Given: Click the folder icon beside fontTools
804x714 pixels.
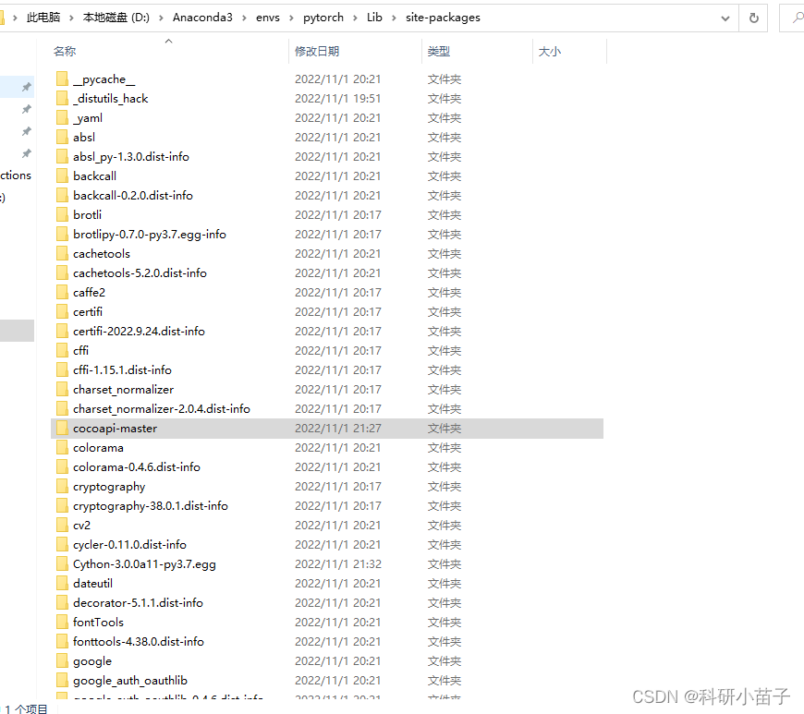Looking at the screenshot, I should point(61,622).
